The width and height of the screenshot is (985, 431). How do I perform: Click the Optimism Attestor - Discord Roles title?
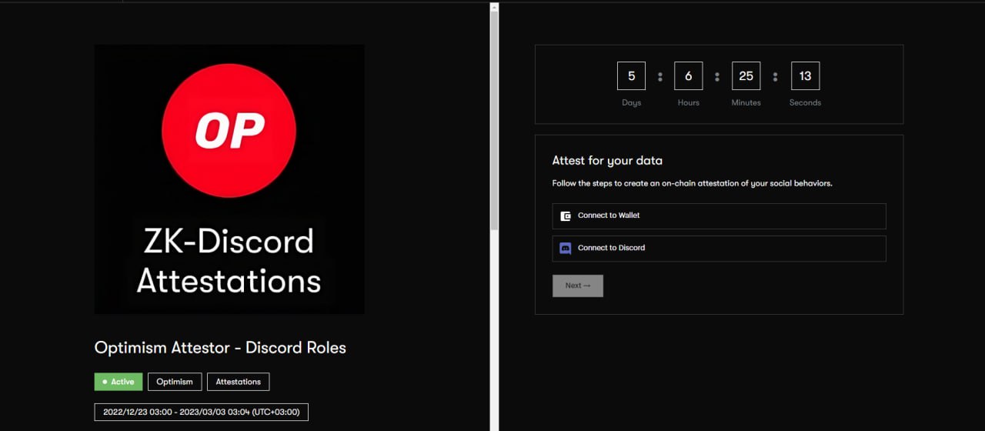point(220,348)
